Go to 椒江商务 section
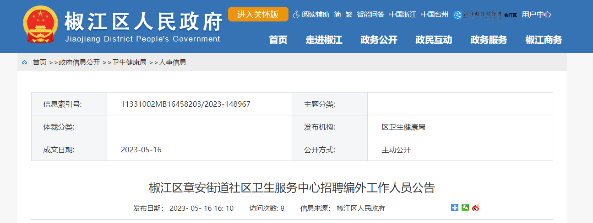 pyautogui.click(x=544, y=40)
